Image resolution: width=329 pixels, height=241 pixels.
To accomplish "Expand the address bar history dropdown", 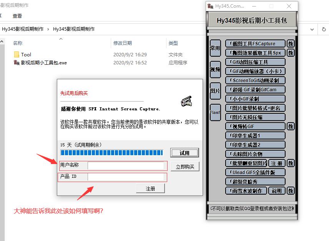I will coord(312,30).
